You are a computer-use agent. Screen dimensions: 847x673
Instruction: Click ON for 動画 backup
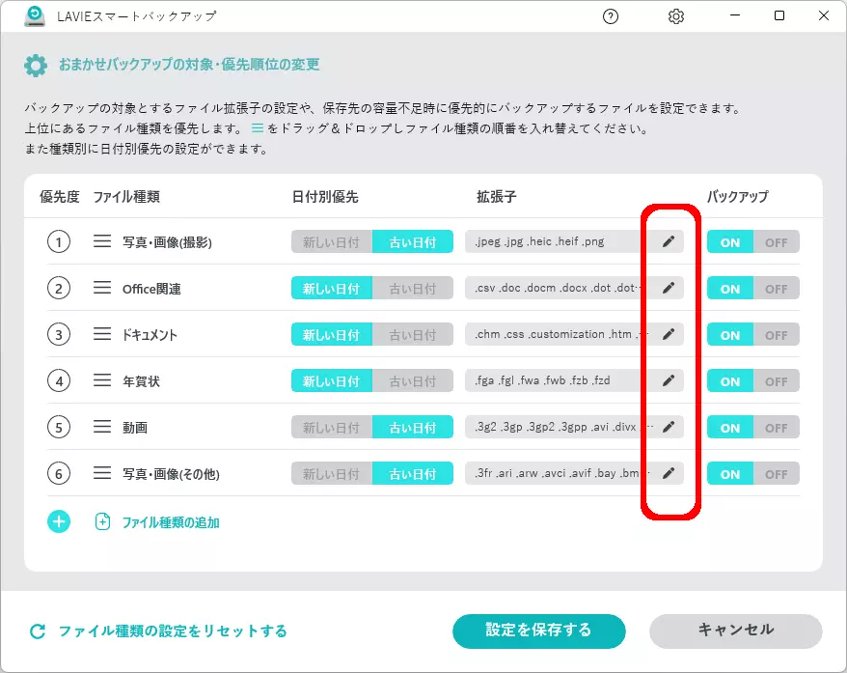[x=730, y=428]
